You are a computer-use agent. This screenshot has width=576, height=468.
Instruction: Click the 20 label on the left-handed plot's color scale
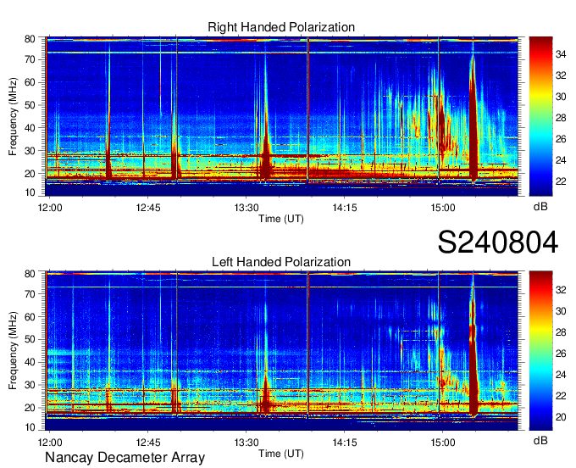[561, 417]
